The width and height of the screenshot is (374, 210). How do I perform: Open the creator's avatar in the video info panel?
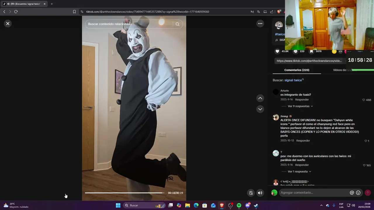pos(279,25)
